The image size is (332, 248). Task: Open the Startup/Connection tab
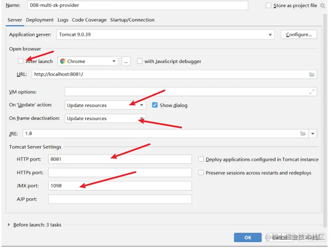(x=132, y=20)
